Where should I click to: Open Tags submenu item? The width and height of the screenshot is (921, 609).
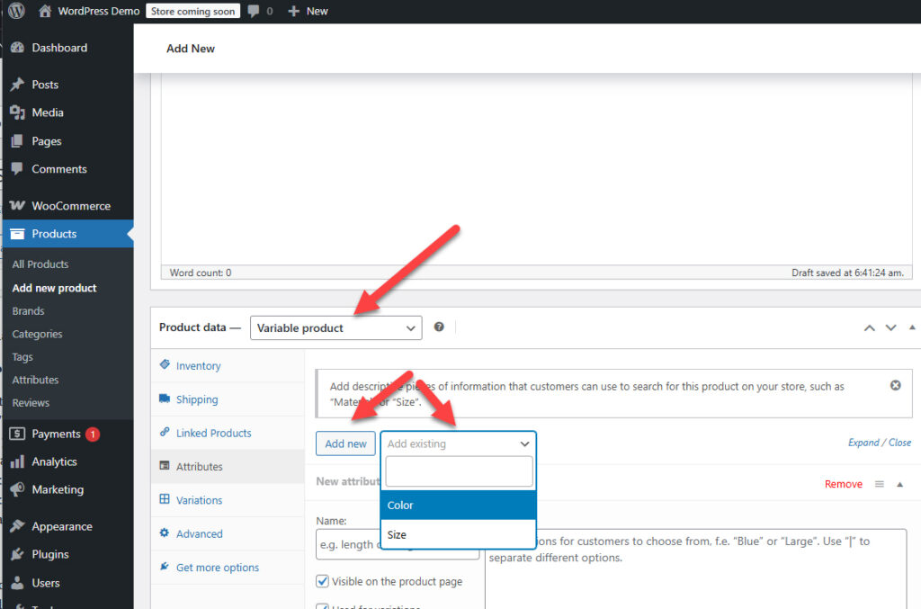pos(22,356)
